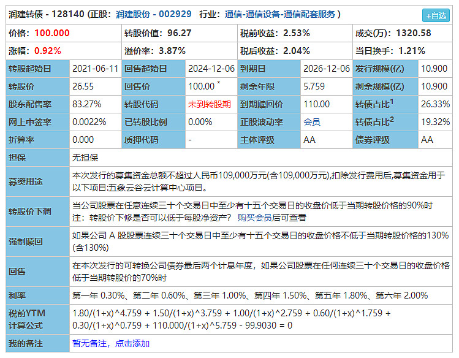
Task: Click the 回售 row label
Action: (x=37, y=272)
